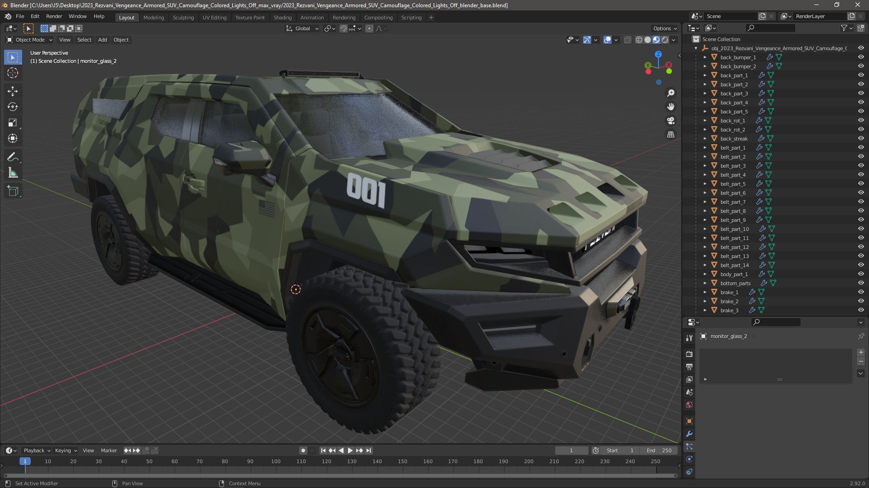
Task: Switch to rendered viewport shading
Action: pyautogui.click(x=665, y=40)
